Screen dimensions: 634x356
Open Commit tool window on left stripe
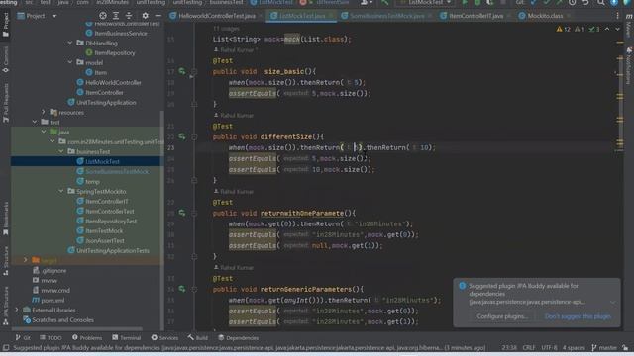[x=5, y=59]
